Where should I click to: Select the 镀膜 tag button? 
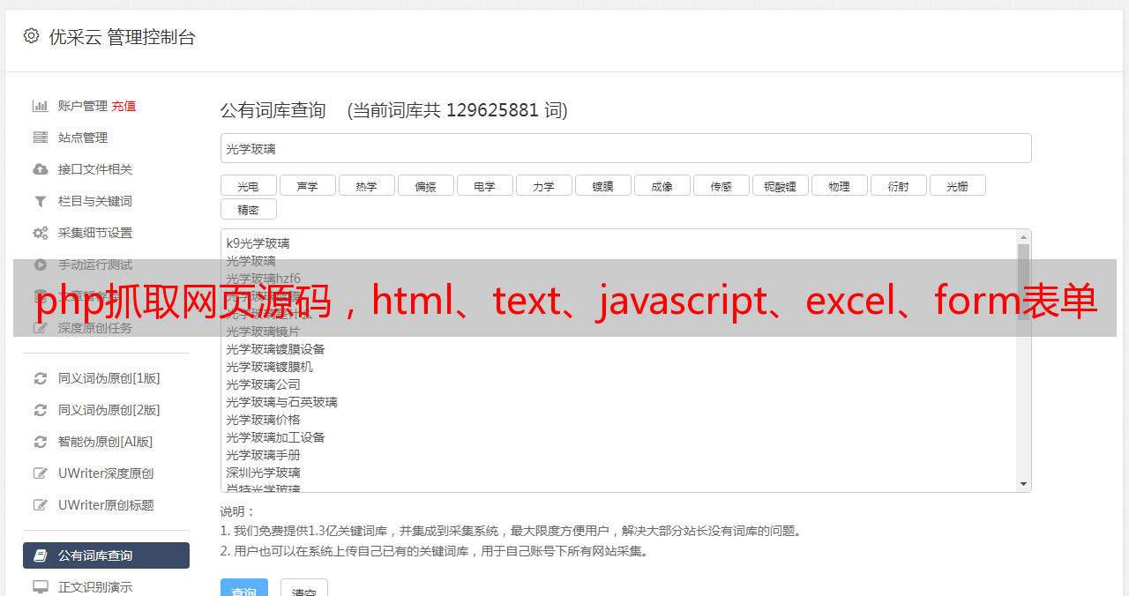pos(602,186)
